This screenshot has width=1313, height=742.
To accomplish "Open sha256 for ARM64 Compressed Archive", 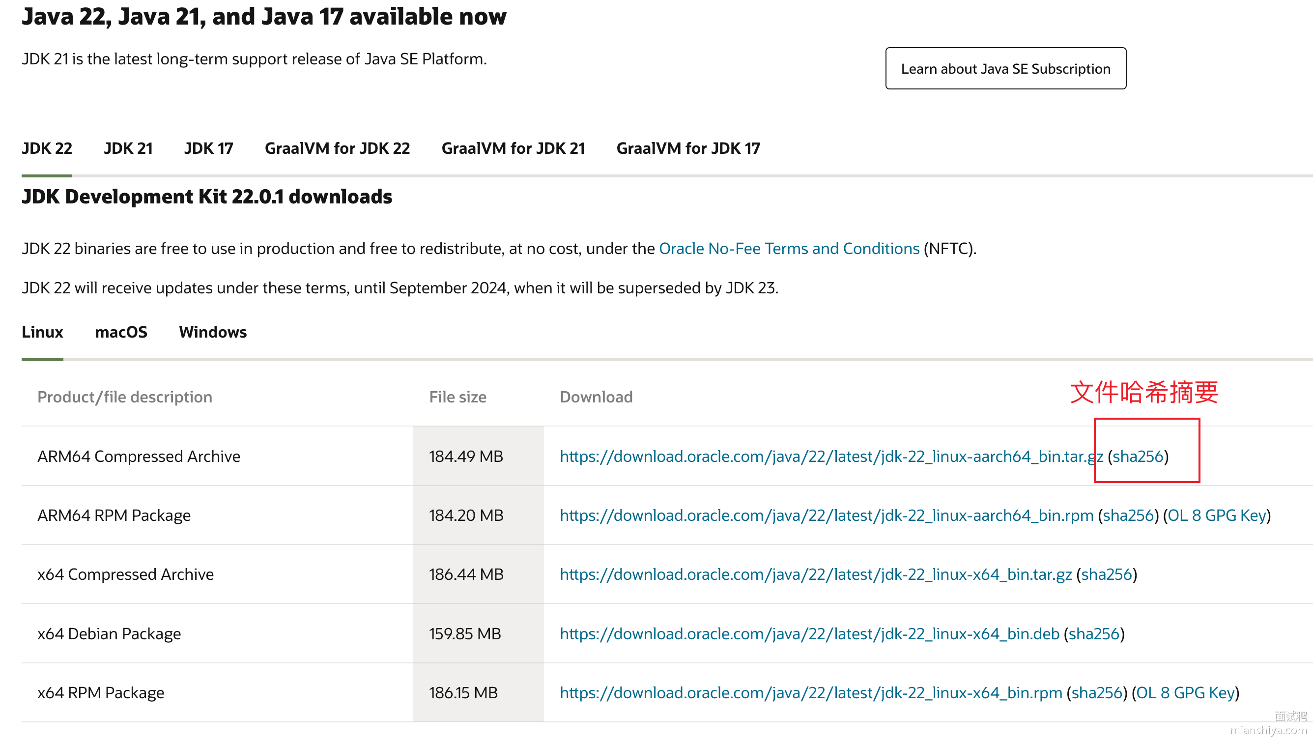I will [1138, 457].
